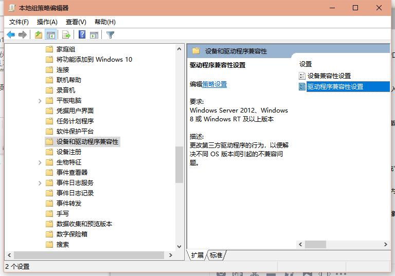Viewport: 395px width, 276px height.
Task: Select the 事件日志服务 folder
Action: click(x=75, y=182)
